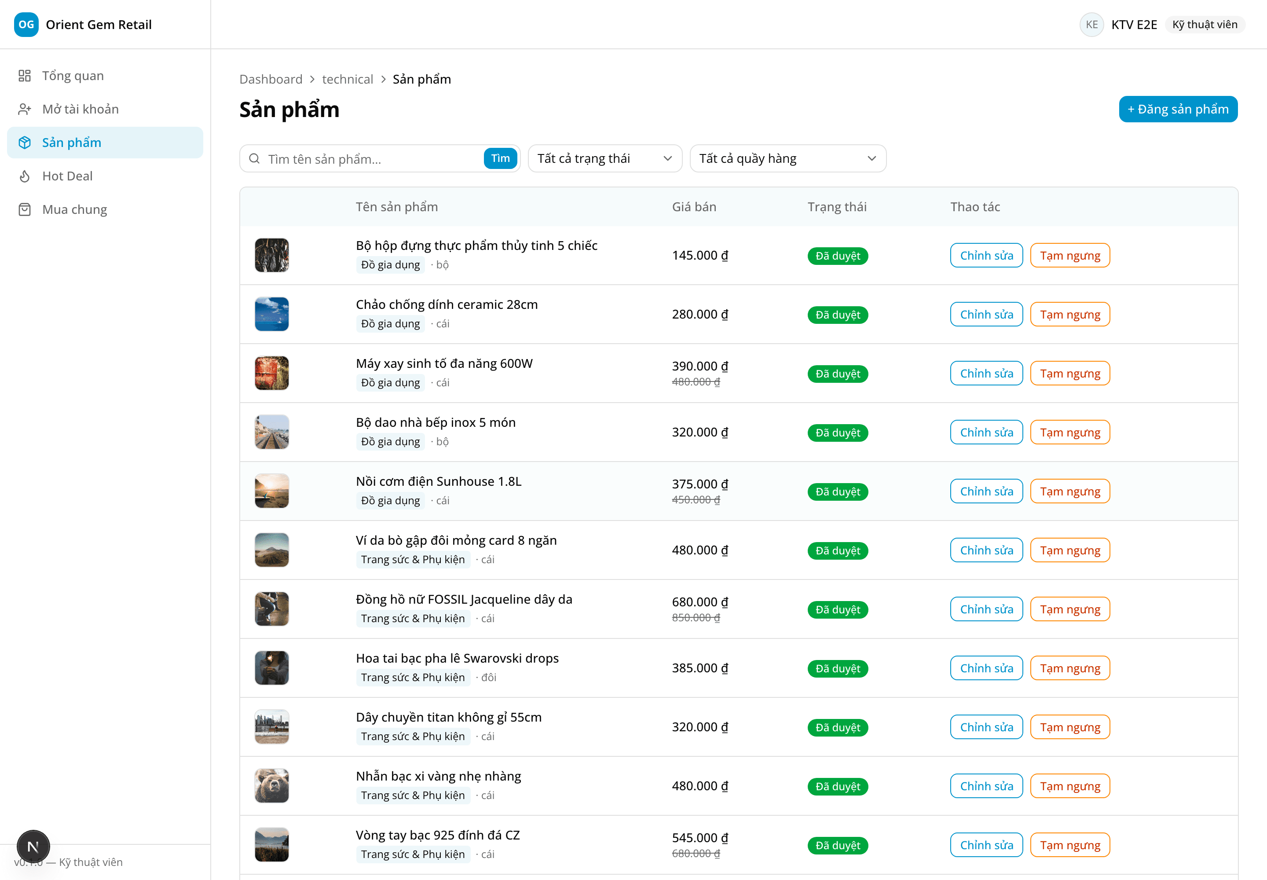The image size is (1267, 880).
Task: Pause Nhẫn bạc xi vàng product
Action: click(x=1069, y=786)
